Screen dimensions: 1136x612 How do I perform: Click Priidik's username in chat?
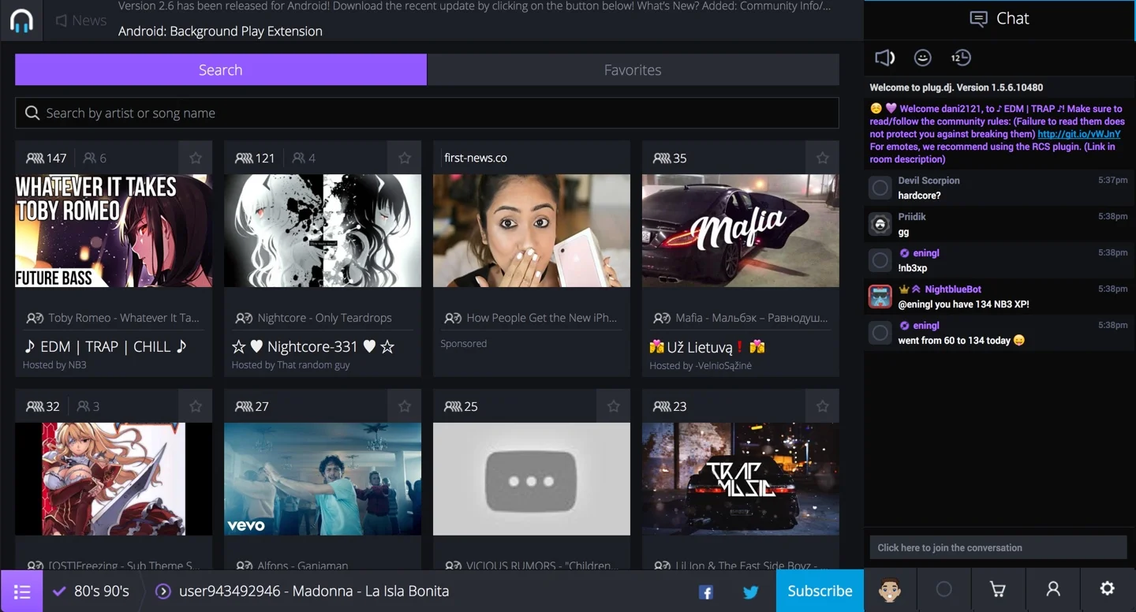click(912, 217)
